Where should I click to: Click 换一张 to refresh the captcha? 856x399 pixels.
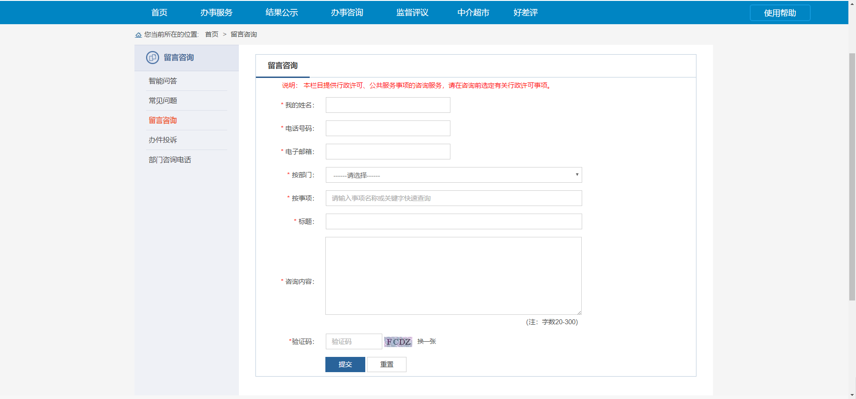tap(427, 341)
